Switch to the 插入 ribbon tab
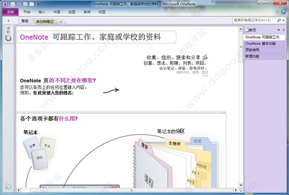This screenshot has height=195, width=289. point(41,12)
